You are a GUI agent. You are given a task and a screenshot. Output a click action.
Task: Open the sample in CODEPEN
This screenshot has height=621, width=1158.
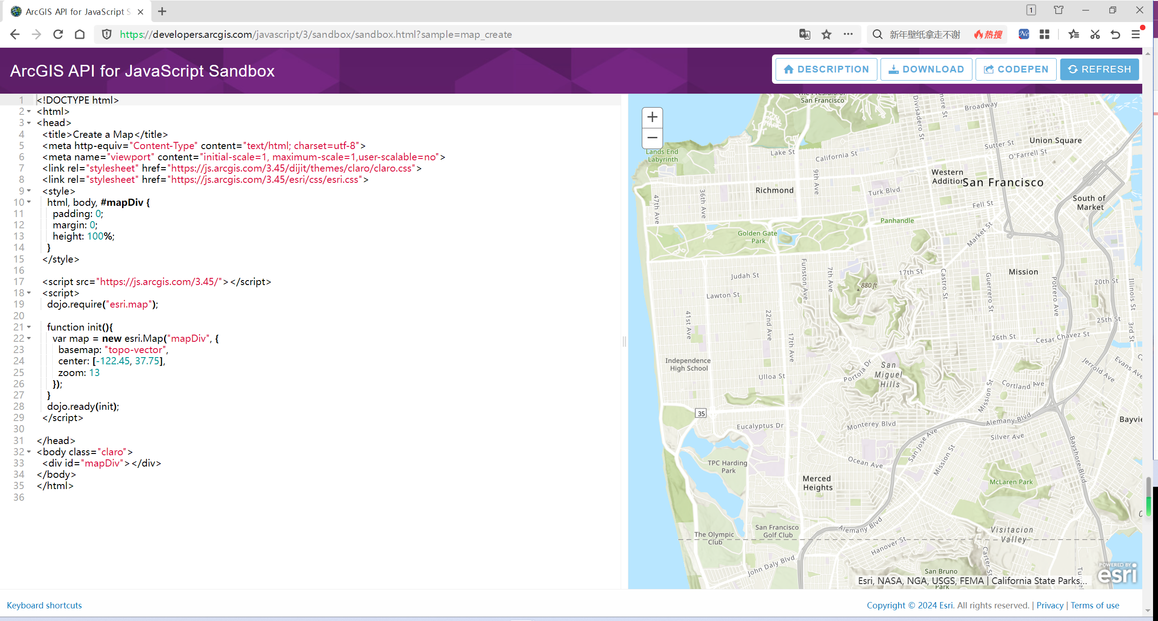pyautogui.click(x=1016, y=69)
